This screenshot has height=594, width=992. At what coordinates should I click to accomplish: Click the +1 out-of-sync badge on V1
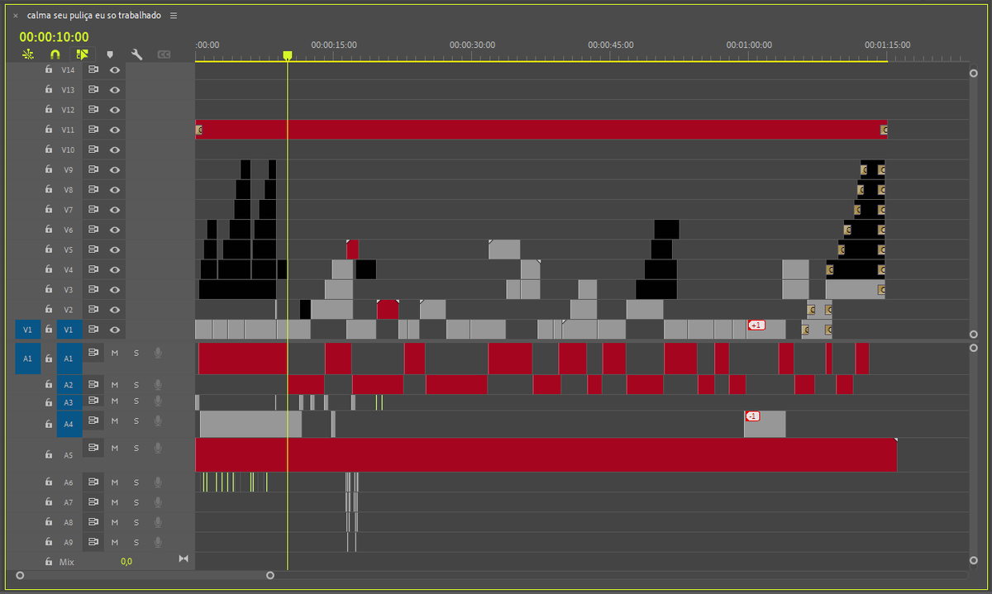coord(756,326)
